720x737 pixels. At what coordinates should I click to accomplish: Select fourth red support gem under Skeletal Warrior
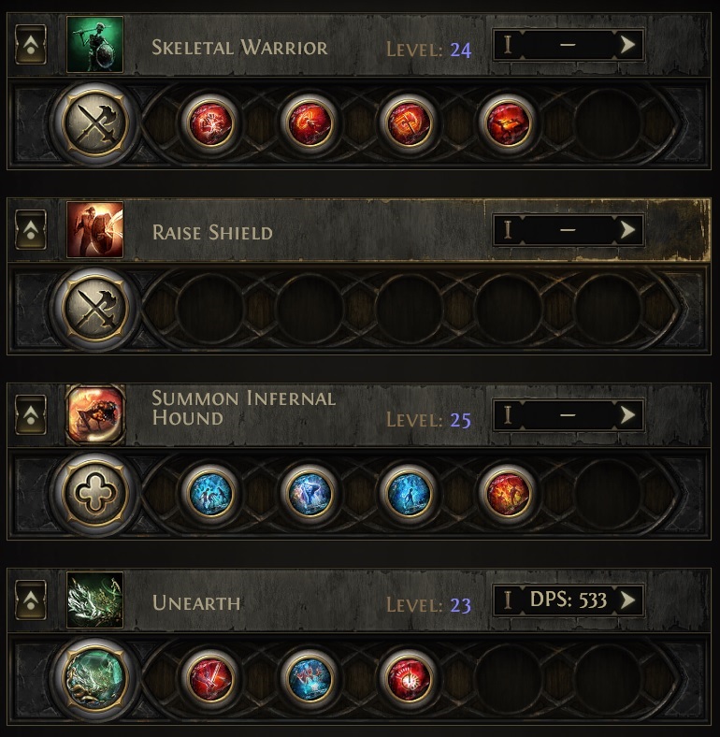coord(505,123)
